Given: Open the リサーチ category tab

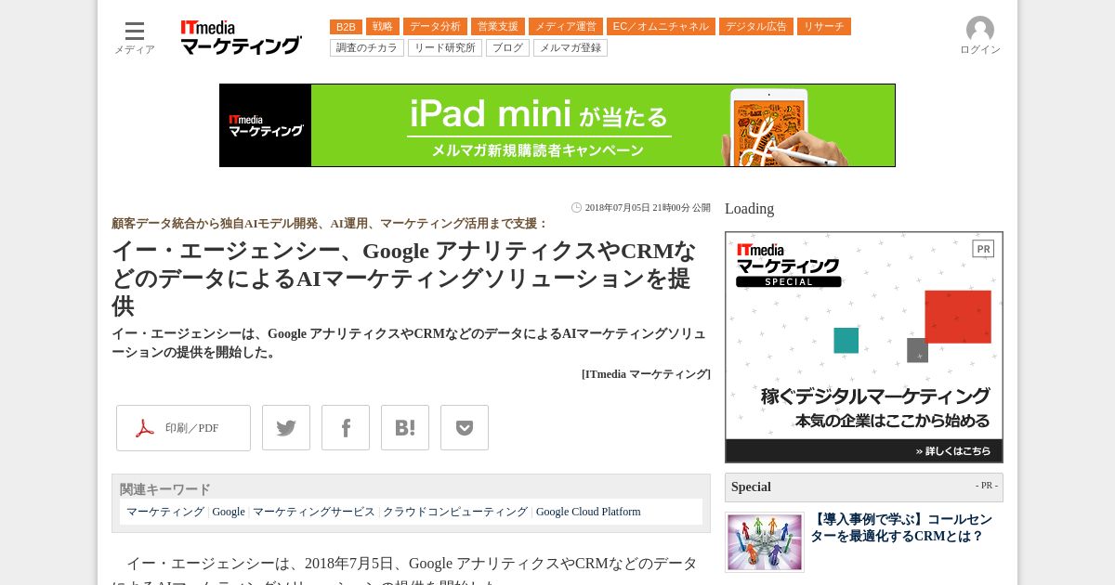Looking at the screenshot, I should 824,27.
